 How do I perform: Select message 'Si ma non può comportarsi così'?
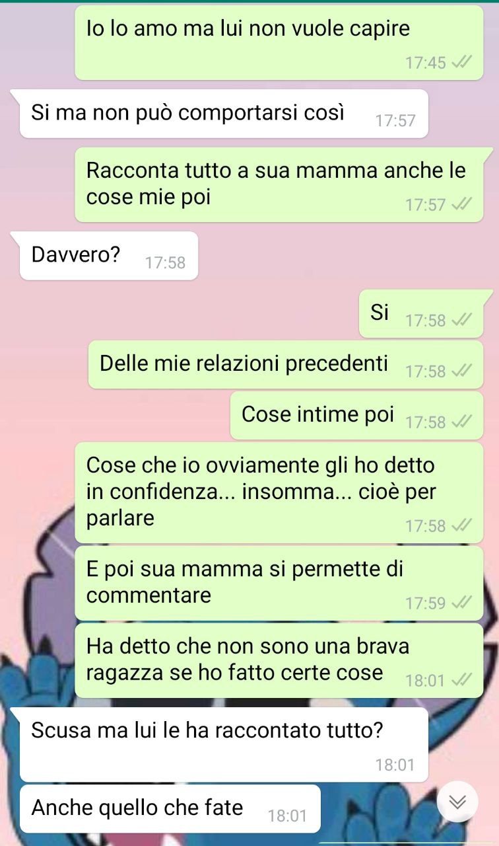[x=224, y=114]
